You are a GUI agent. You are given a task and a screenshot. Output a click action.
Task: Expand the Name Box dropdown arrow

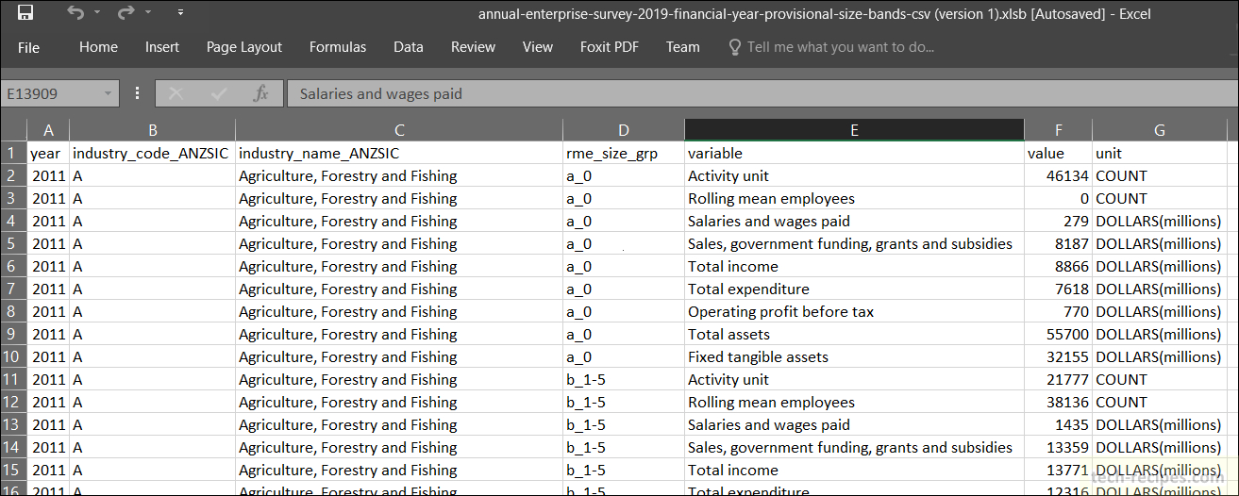(109, 93)
